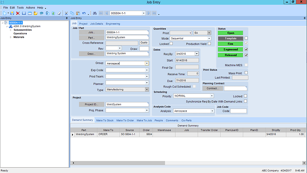Viewport: 307px width, 173px height.
Task: Open the Req By date picker dropdown
Action: coord(197,54)
